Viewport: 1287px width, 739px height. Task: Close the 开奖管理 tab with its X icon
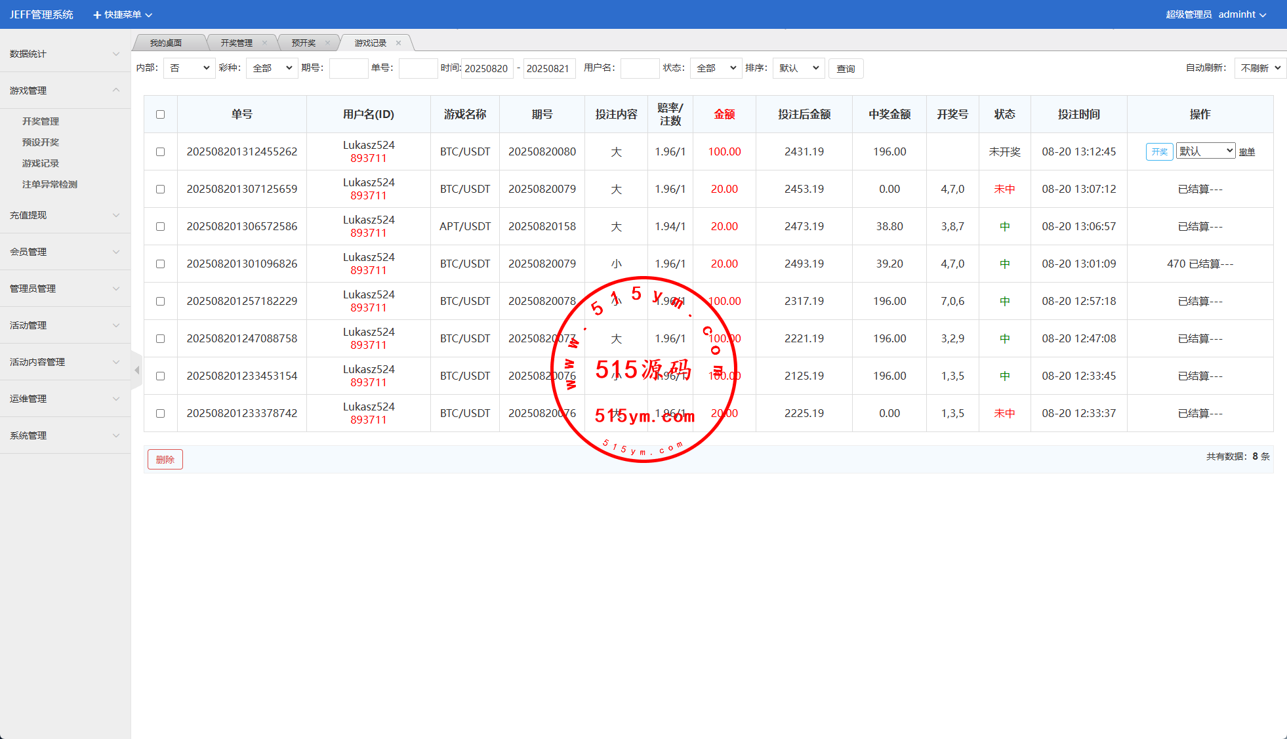click(x=264, y=43)
